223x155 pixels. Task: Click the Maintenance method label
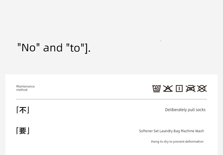(25, 88)
